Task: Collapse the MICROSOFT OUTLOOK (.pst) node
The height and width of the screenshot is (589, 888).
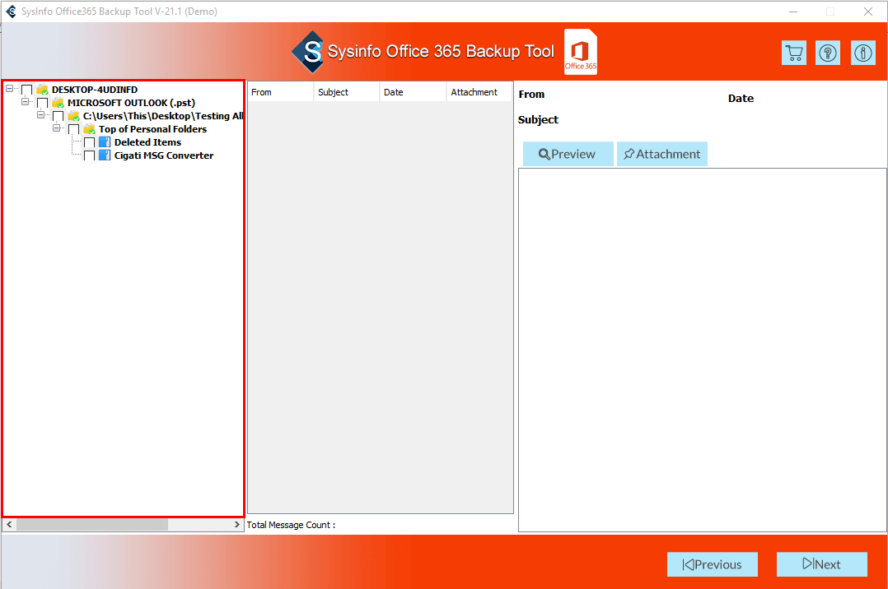Action: (x=26, y=103)
